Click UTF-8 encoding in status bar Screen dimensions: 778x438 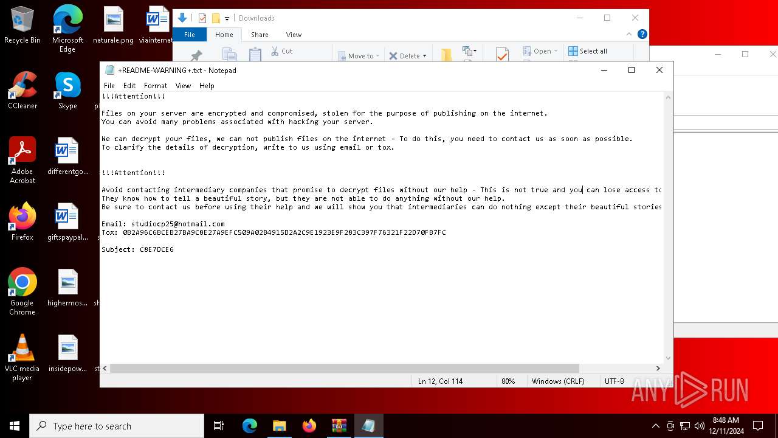[x=614, y=381]
